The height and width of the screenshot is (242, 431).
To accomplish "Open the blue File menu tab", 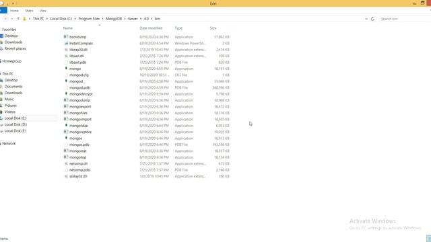I will click(3, 11).
